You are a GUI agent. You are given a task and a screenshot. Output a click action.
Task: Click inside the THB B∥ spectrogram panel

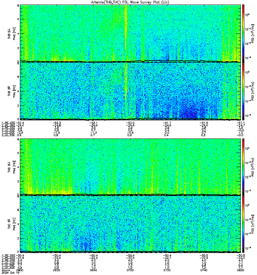pyautogui.click(x=130, y=91)
